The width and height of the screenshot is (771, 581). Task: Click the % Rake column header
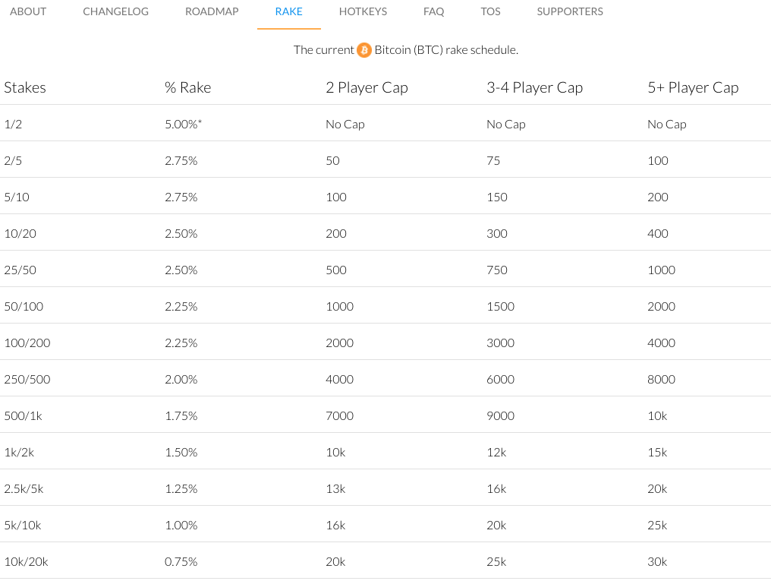188,87
